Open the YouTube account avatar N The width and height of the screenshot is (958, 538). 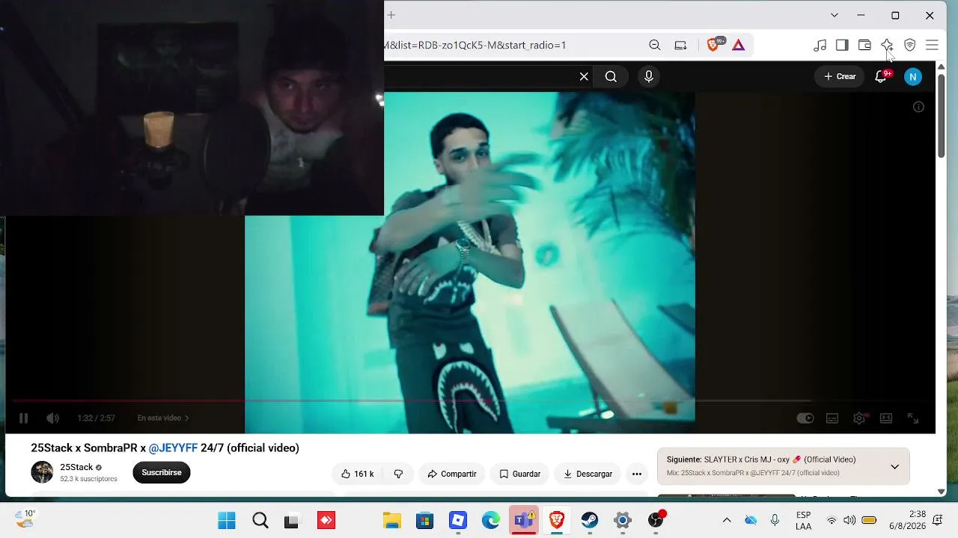point(913,76)
